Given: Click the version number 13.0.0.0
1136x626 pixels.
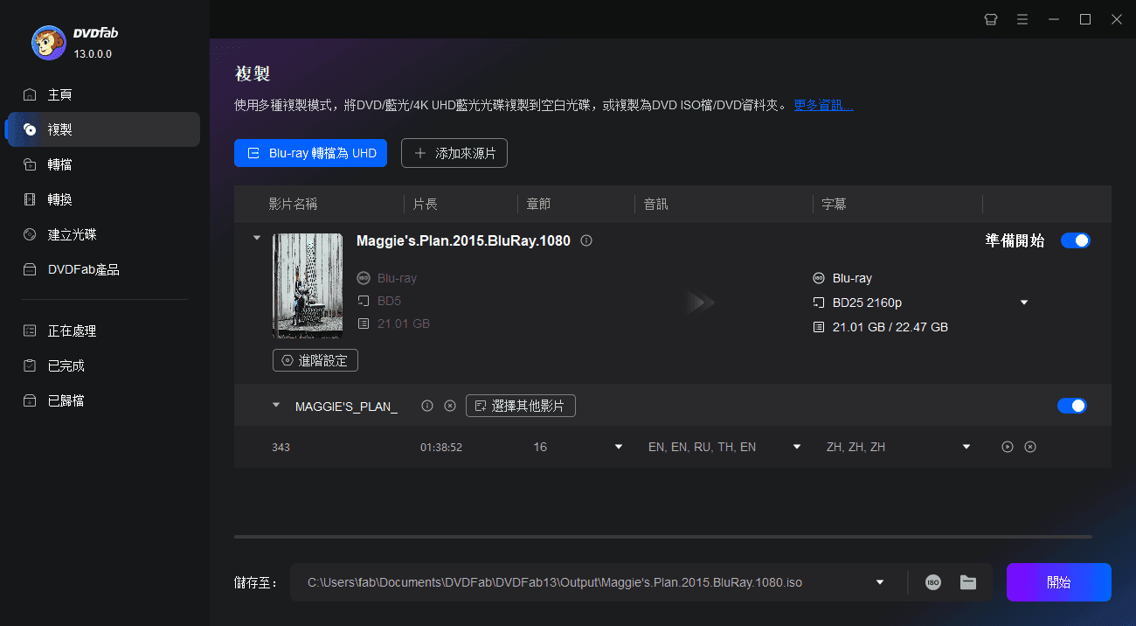Looking at the screenshot, I should 93,54.
